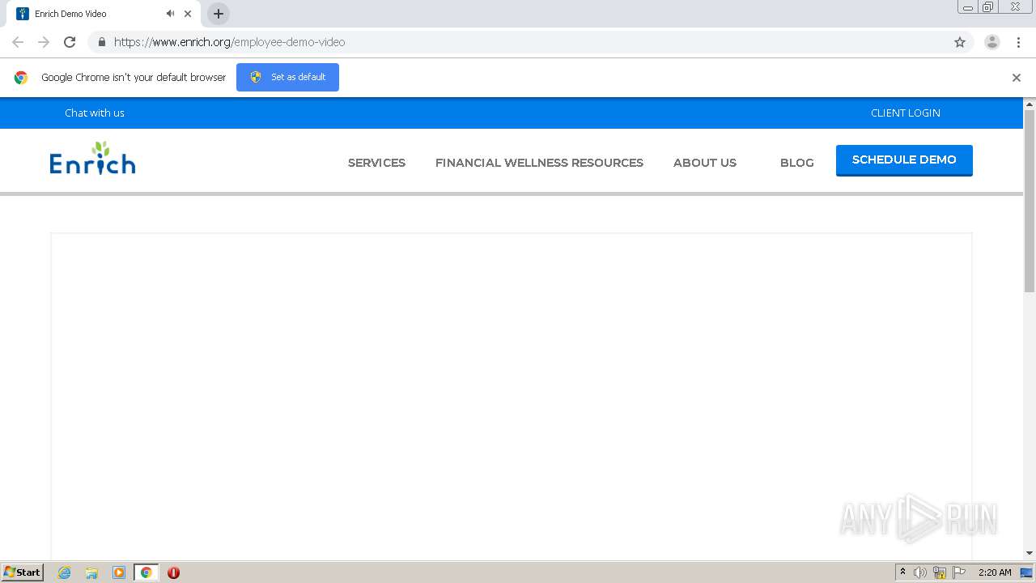
Task: Open Chat with us link
Action: 95,113
